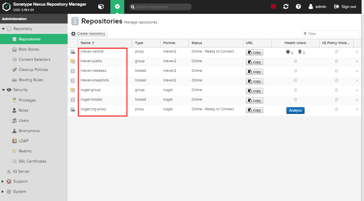
Task: Select the maven-snapshots repository name
Action: click(x=95, y=80)
